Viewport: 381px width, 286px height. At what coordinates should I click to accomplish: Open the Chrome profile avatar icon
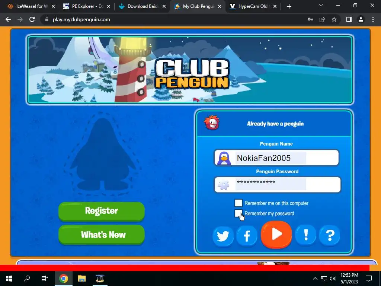361,19
